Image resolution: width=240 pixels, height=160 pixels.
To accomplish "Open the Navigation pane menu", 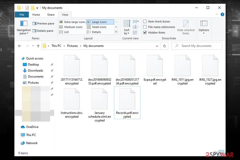I will [24, 27].
